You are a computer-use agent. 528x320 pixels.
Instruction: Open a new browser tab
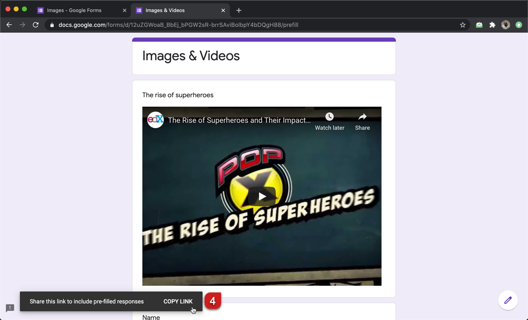pos(238,10)
